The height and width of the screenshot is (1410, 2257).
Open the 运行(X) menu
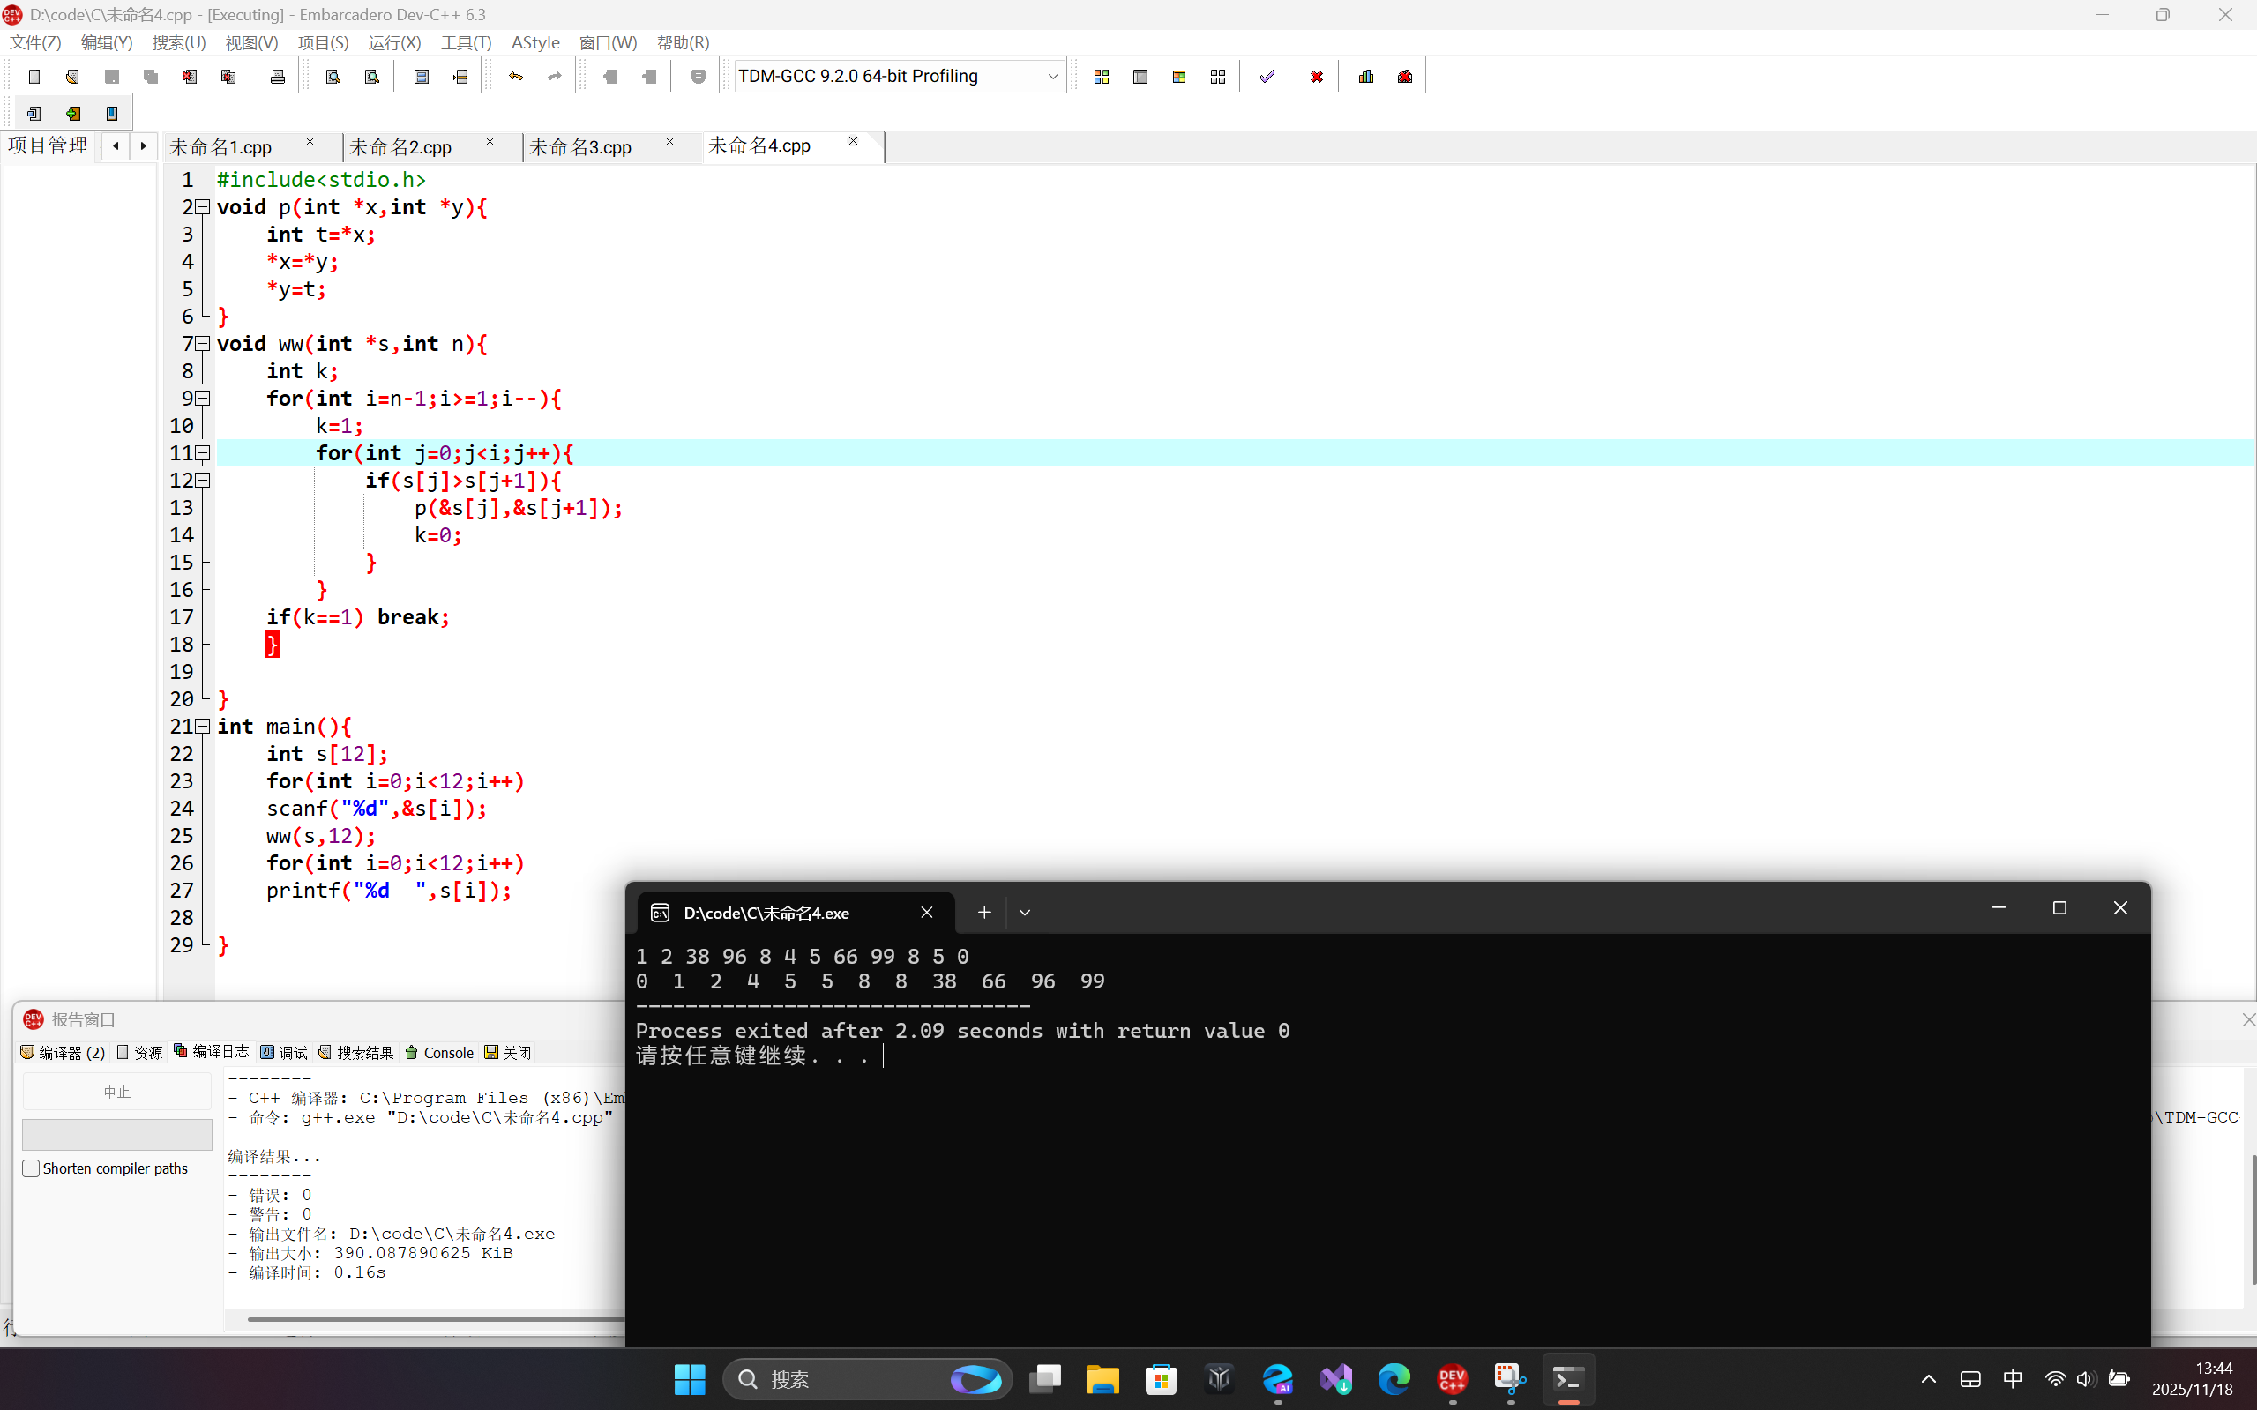[x=393, y=43]
